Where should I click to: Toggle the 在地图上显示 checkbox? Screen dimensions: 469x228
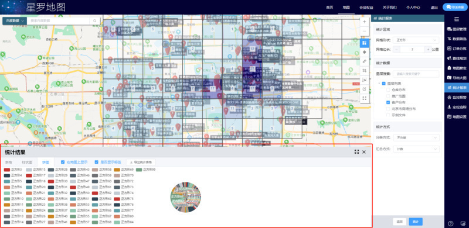pos(63,162)
